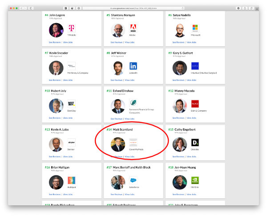Screen dimensions: 267x216
Task: Click the Best Buy logo icon
Action: pos(71,104)
